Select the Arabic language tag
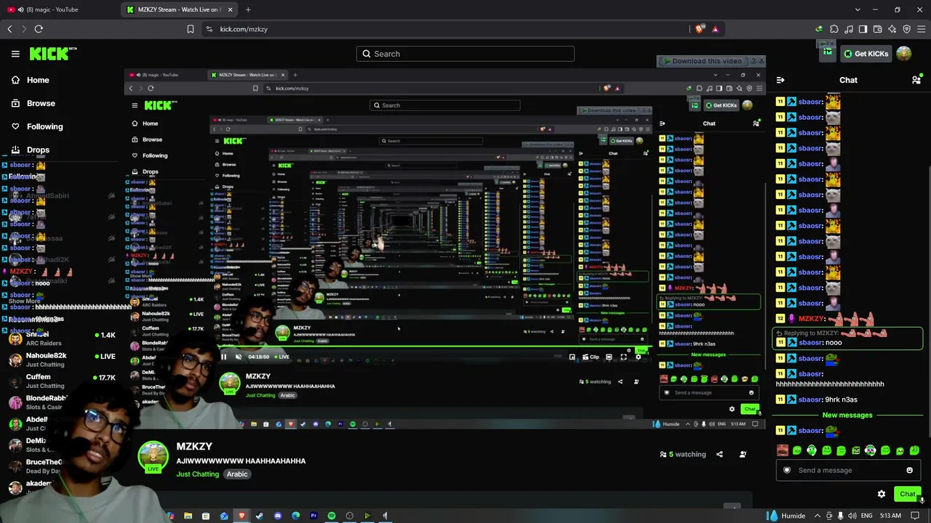The image size is (931, 523). (x=237, y=474)
